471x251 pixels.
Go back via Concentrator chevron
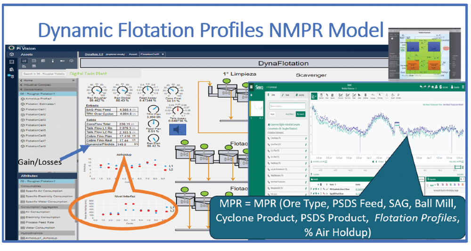21,89
